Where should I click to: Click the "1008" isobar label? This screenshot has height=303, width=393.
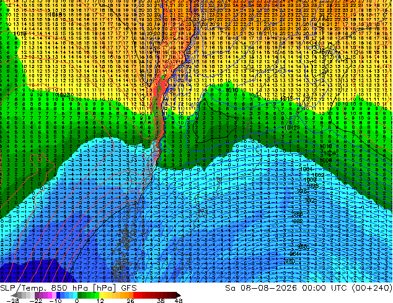(x=329, y=153)
